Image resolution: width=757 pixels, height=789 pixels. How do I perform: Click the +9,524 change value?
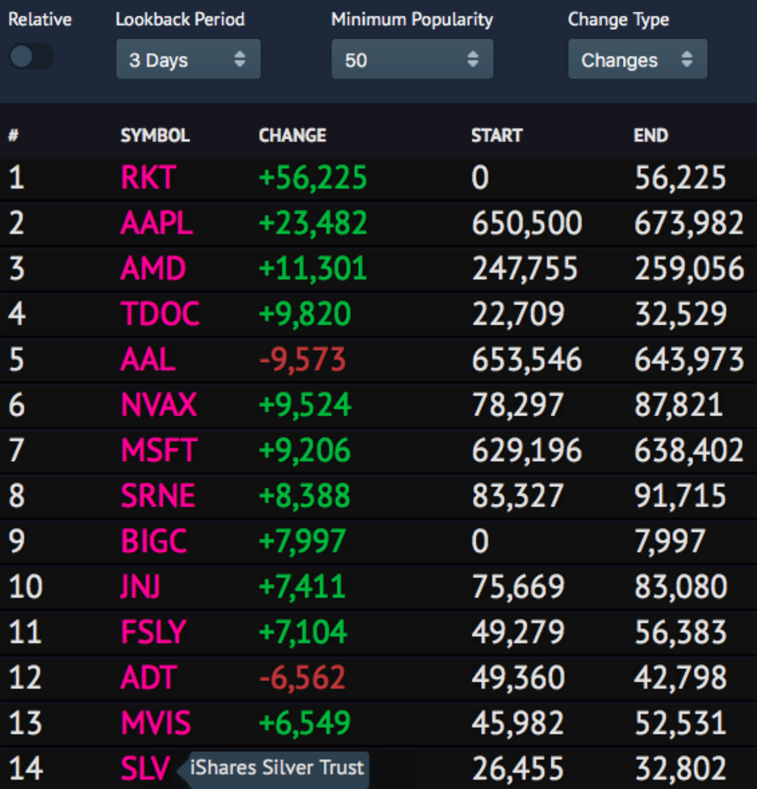(305, 404)
